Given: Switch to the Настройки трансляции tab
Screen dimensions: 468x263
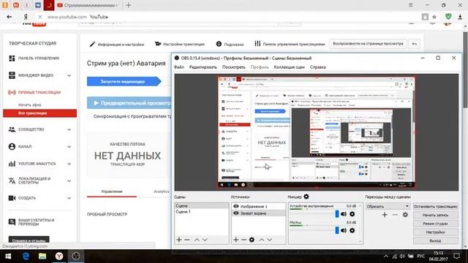Looking at the screenshot, I should click(x=180, y=44).
